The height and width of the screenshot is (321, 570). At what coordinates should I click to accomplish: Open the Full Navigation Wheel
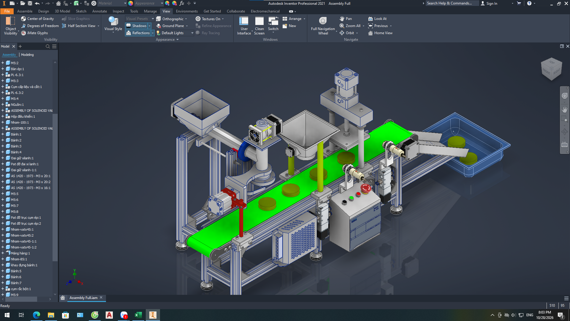(323, 26)
